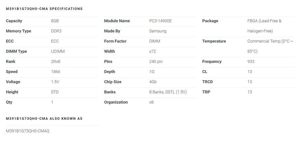Select the 8 Banks, SSTL (1.5V) value

[x=168, y=92]
